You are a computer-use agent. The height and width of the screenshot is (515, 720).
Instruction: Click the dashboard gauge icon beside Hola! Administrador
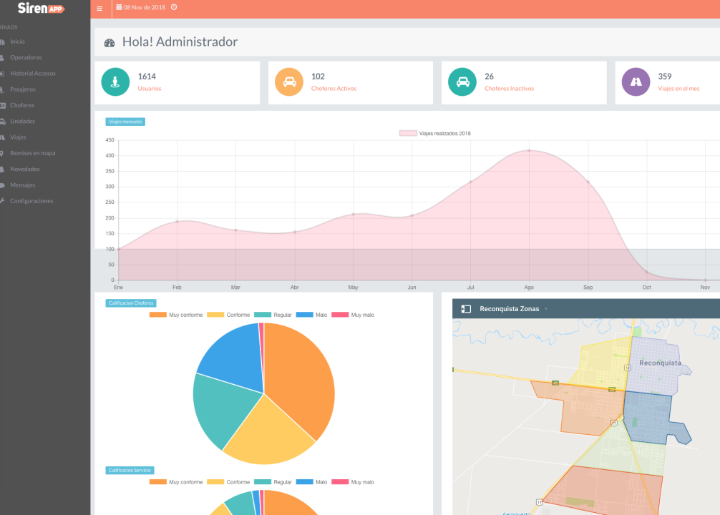pyautogui.click(x=110, y=43)
